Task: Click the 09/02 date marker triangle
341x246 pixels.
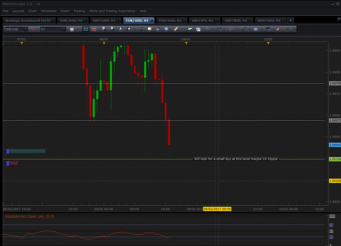Action: click(x=186, y=44)
